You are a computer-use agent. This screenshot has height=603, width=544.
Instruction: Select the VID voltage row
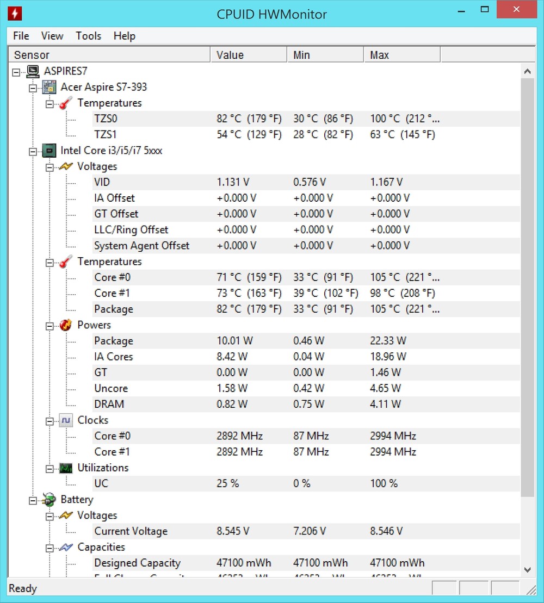tap(306, 182)
